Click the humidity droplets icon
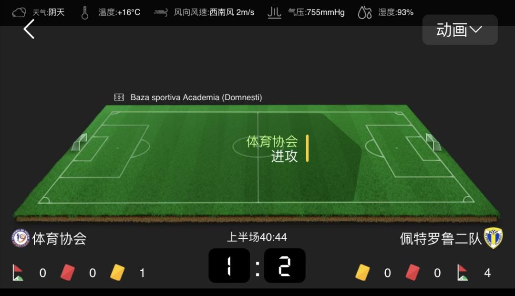This screenshot has height=296, width=515. coord(365,12)
